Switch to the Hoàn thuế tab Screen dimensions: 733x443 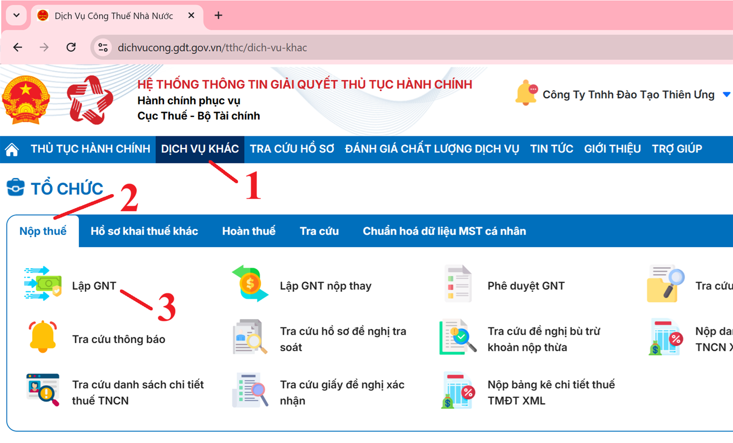point(248,231)
